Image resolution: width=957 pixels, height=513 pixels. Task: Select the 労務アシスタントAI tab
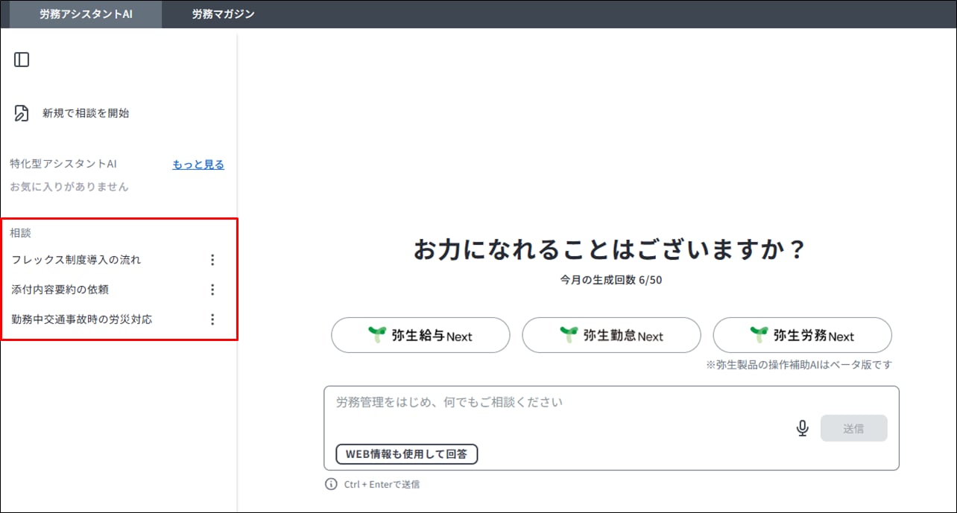pyautogui.click(x=86, y=14)
